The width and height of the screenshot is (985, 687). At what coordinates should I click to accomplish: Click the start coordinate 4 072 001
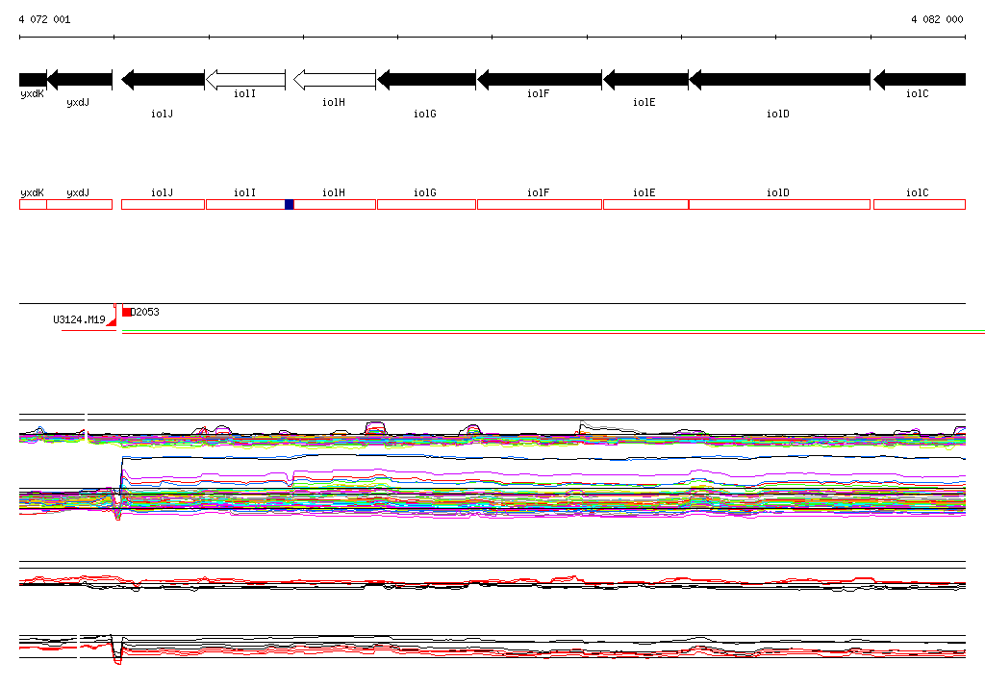pyautogui.click(x=44, y=19)
